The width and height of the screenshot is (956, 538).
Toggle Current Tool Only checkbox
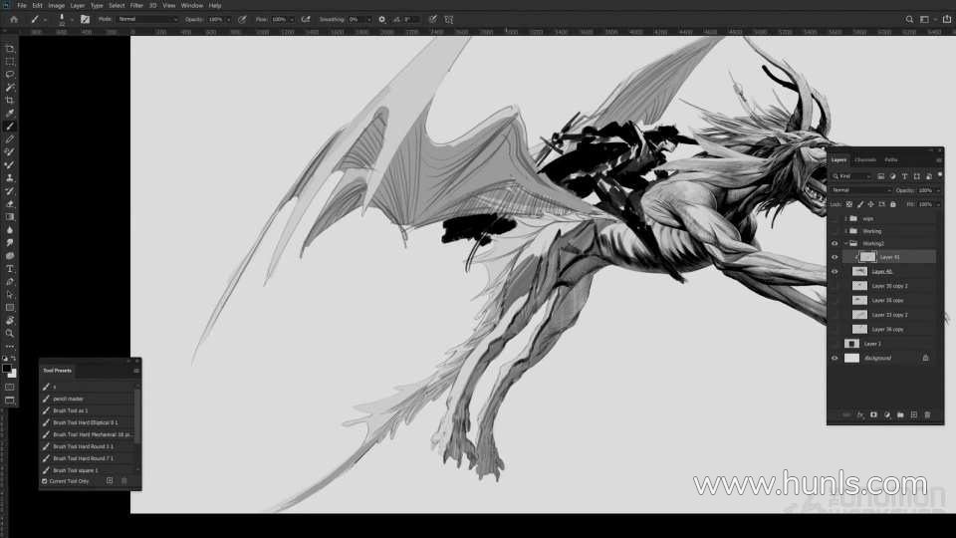(44, 481)
